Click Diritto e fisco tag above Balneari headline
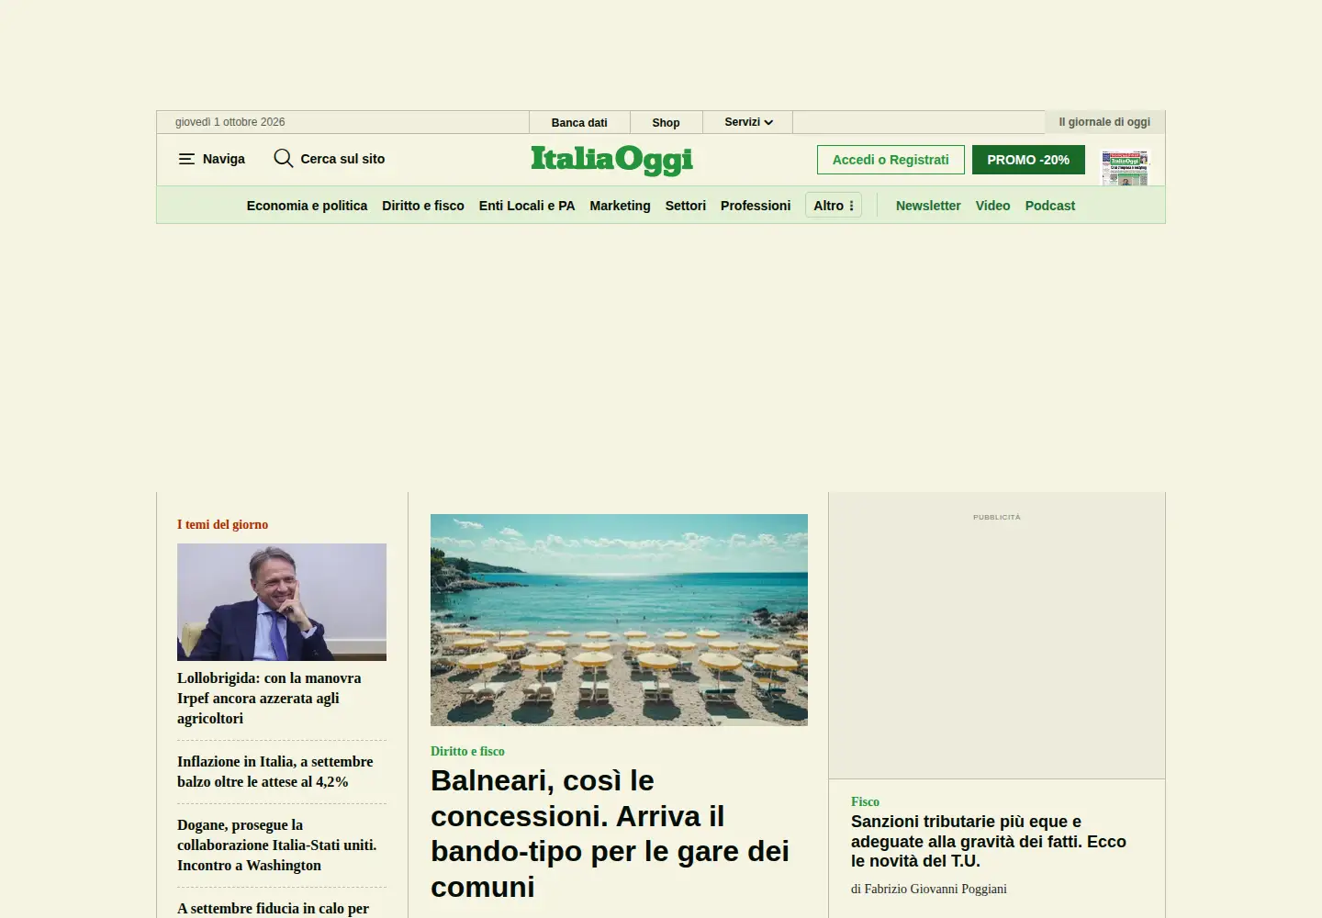 467,751
